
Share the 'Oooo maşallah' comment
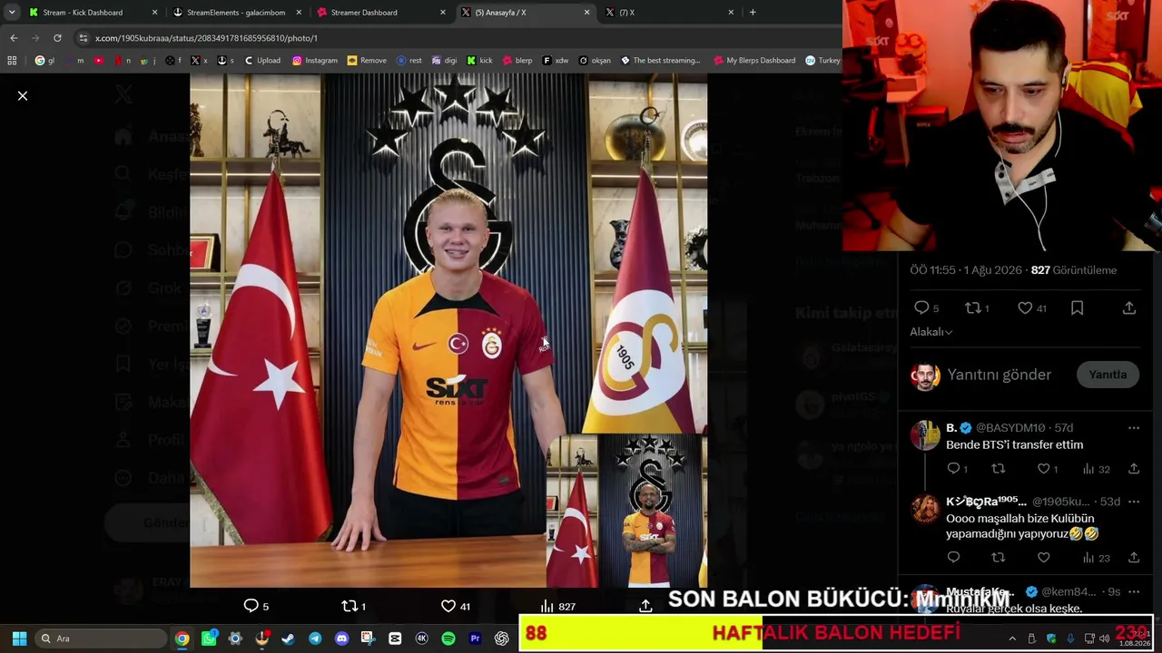pyautogui.click(x=1134, y=558)
